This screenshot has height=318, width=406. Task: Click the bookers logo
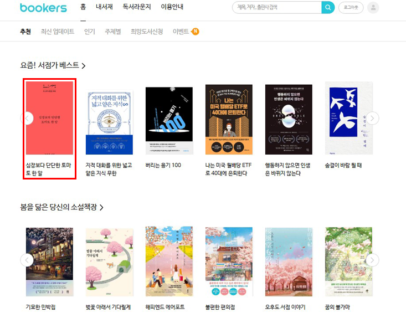click(x=43, y=8)
